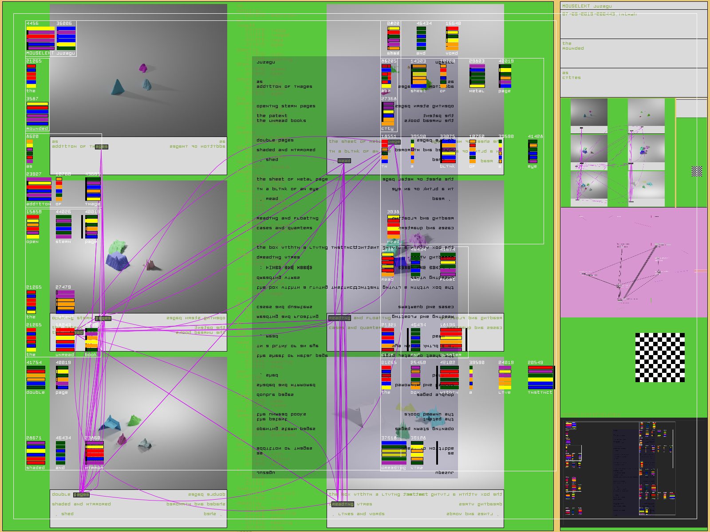
Task: Click the MOUSELEKT color bar stack
Action: click(40, 39)
